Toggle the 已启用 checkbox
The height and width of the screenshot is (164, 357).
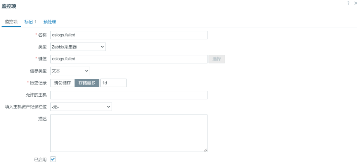click(x=53, y=159)
